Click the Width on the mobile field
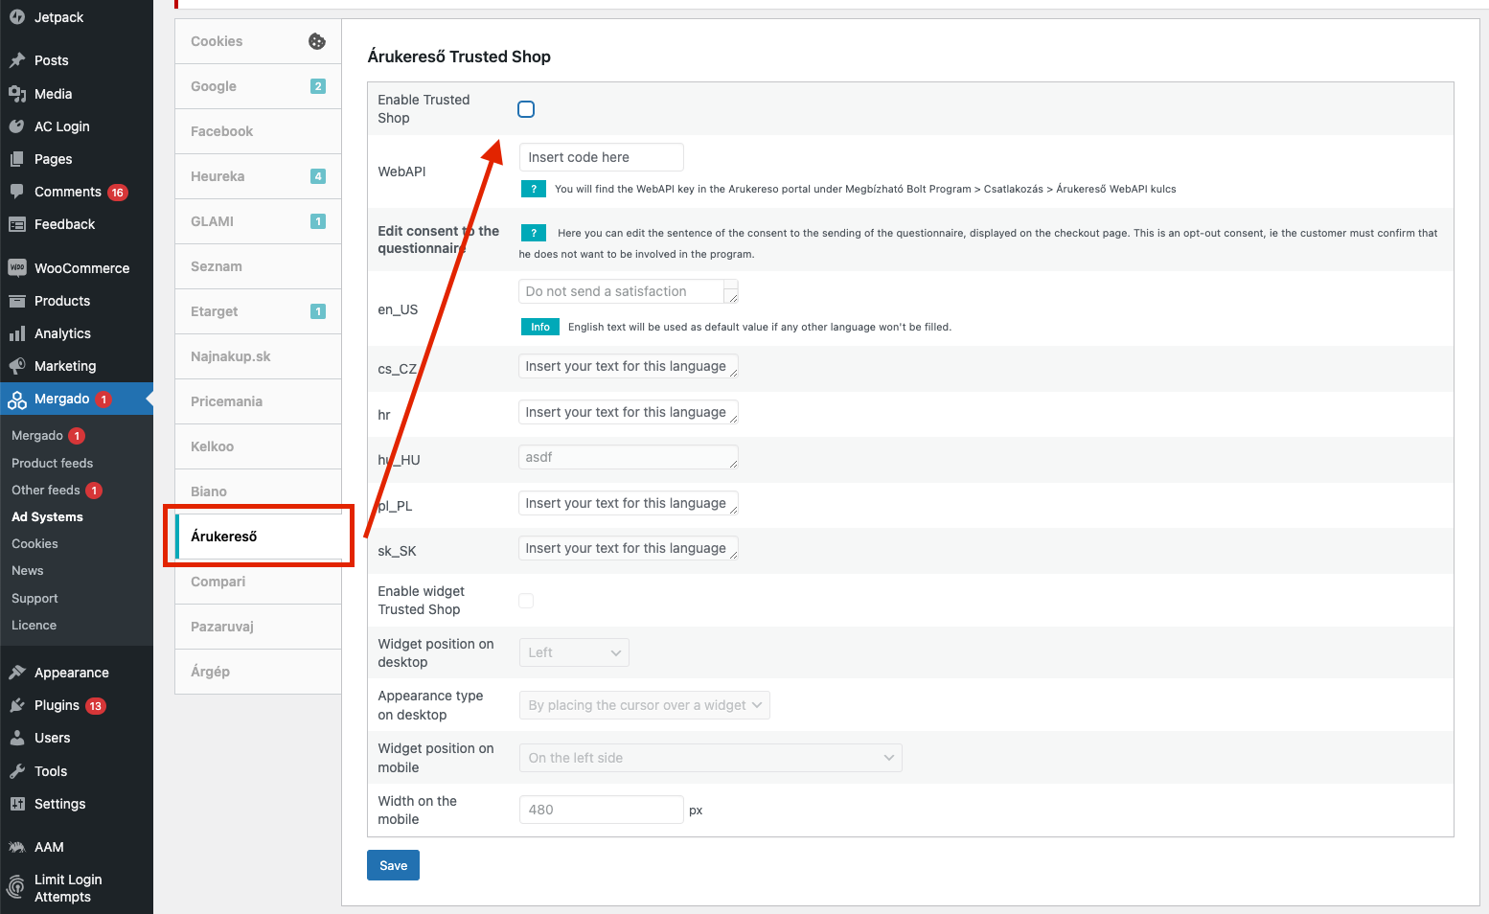 coord(602,810)
